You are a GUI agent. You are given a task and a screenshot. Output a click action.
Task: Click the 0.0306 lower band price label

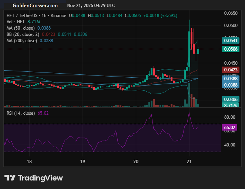(x=231, y=99)
